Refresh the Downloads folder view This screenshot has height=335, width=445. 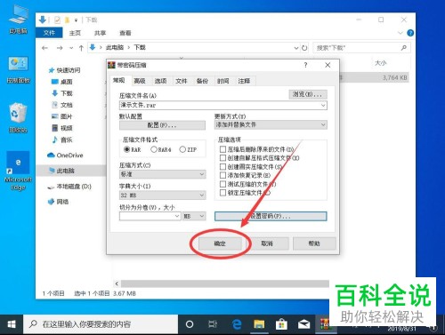pyautogui.click(x=304, y=48)
